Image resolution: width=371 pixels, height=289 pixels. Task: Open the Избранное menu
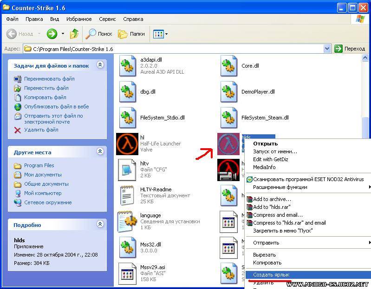pyautogui.click(x=79, y=19)
